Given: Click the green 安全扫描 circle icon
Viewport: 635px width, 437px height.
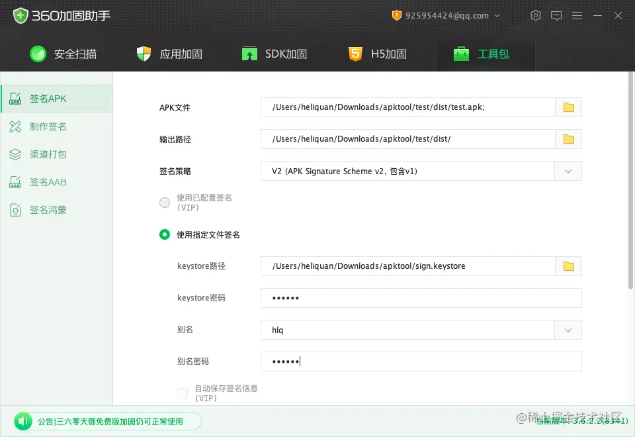Looking at the screenshot, I should 38,54.
